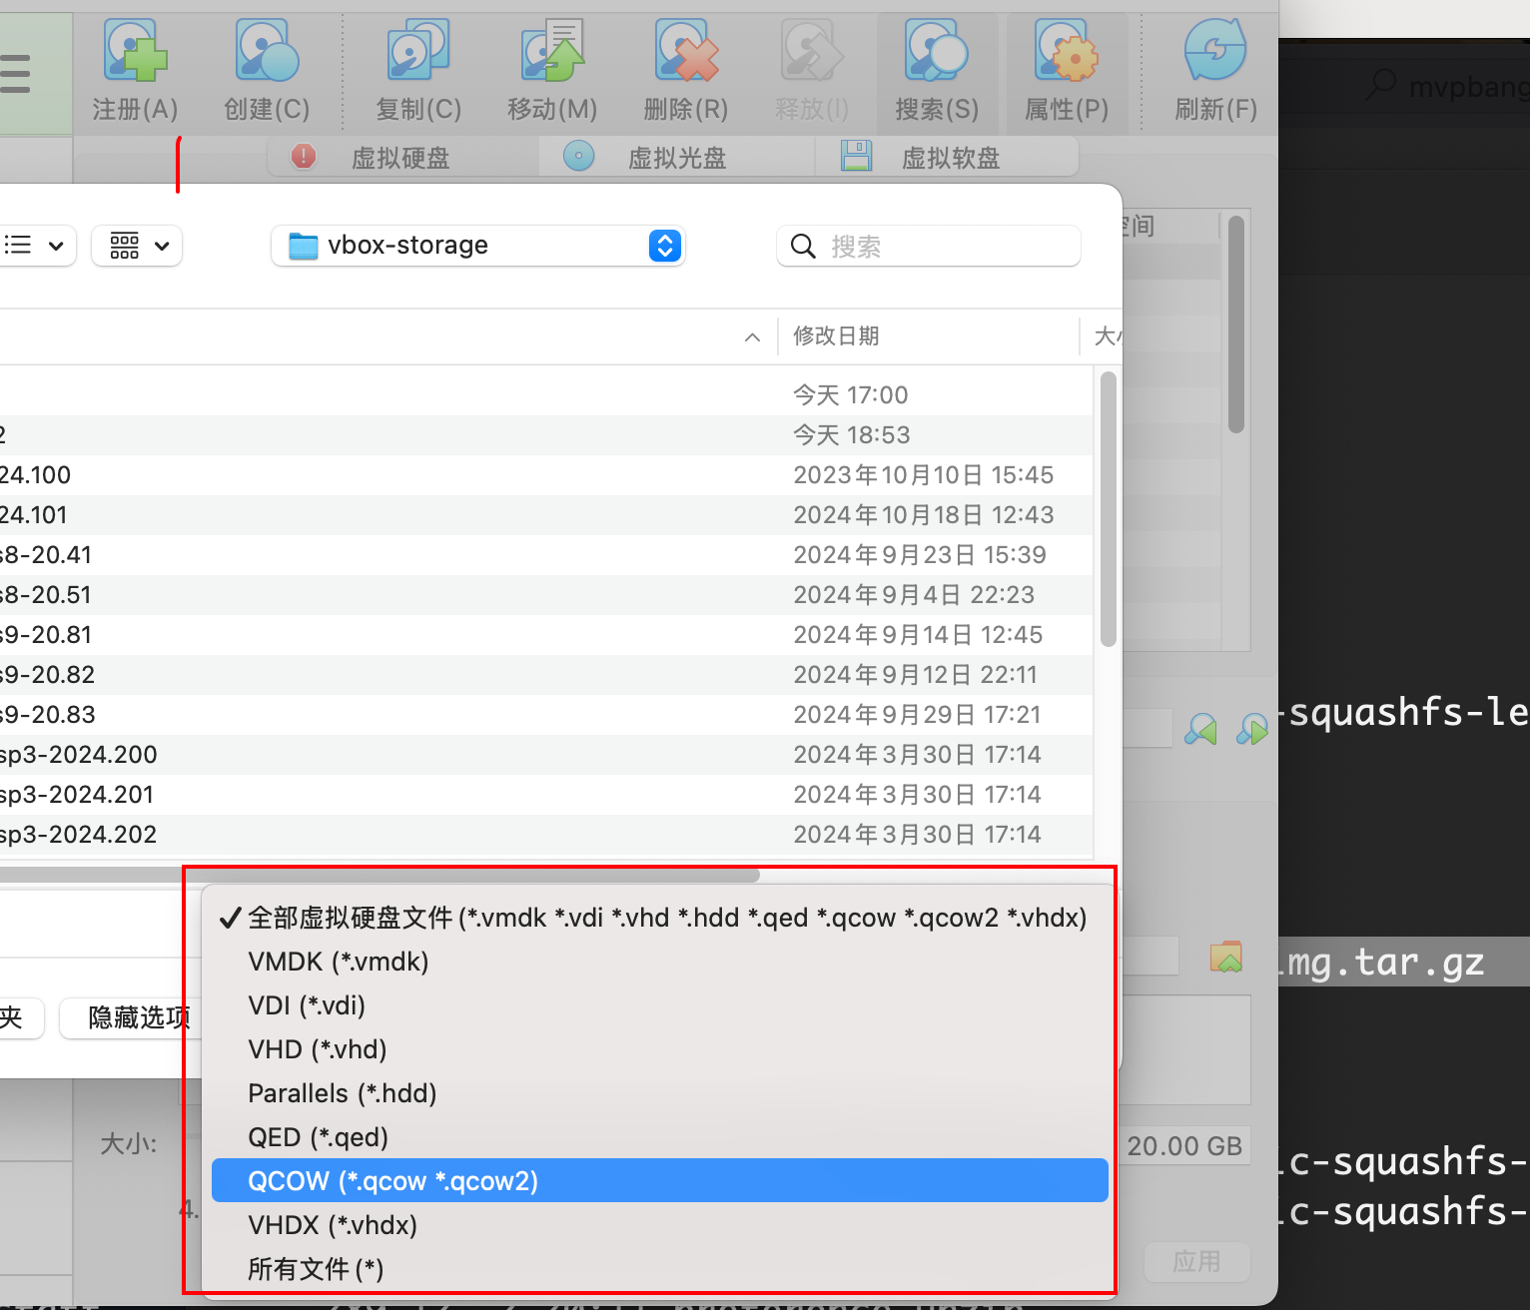Click the Copy (复制) disk icon
The height and width of the screenshot is (1310, 1530).
(x=417, y=52)
